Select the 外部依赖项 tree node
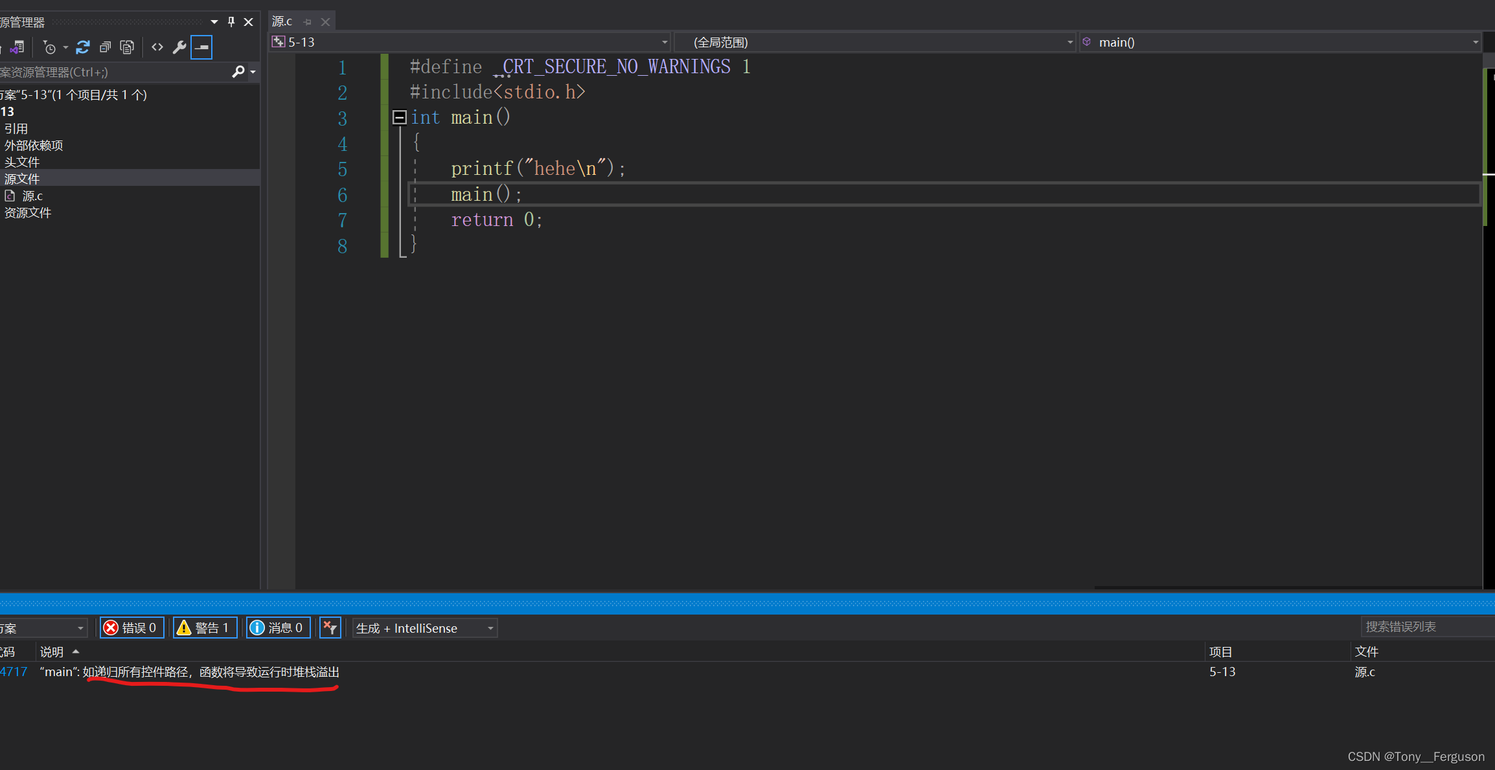 (x=34, y=145)
